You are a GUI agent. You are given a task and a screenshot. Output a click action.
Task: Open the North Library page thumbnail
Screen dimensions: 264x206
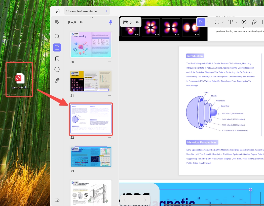(91, 193)
